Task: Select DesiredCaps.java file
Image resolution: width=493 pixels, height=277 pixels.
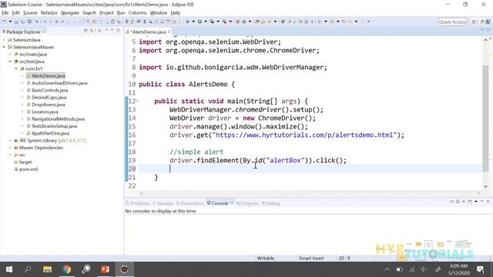Action: pyautogui.click(x=49, y=98)
